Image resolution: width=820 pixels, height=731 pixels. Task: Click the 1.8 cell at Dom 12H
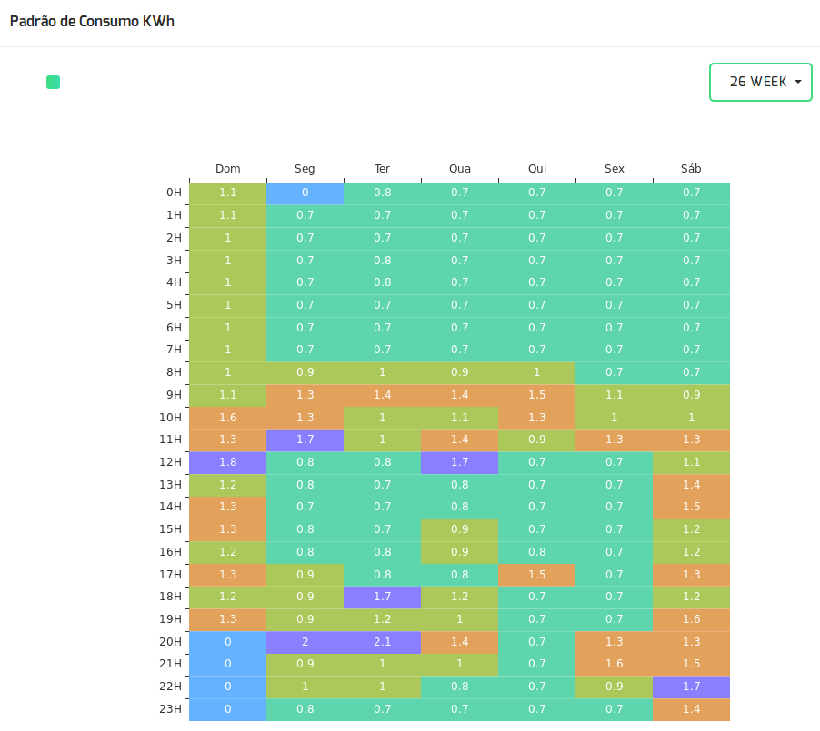228,462
